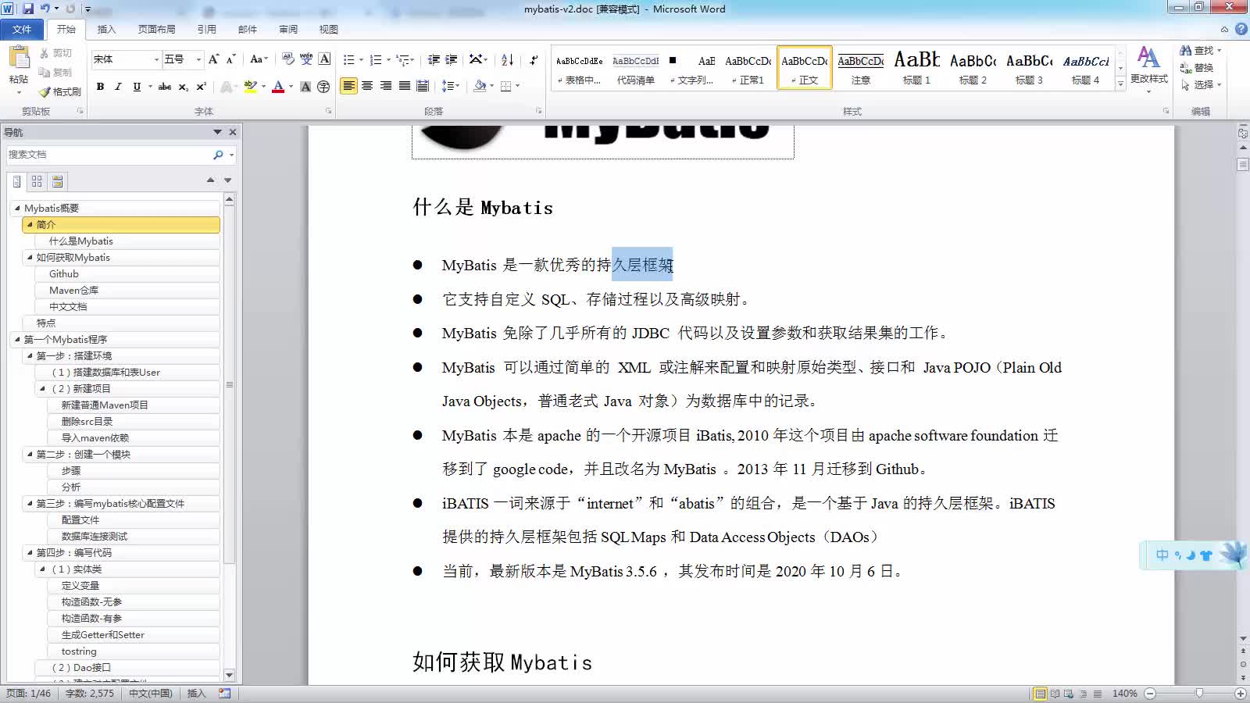Click the Grow Font icon

click(x=213, y=59)
